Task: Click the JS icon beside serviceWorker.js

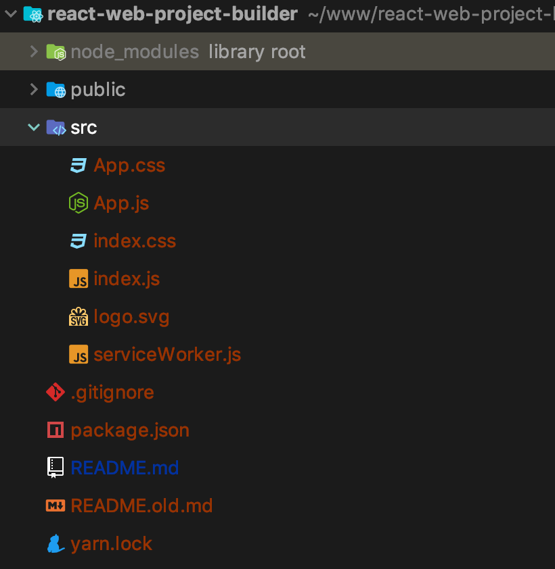Action: [x=79, y=355]
